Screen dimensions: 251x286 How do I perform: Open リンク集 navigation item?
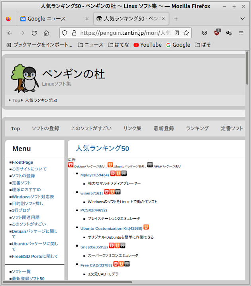[x=132, y=128]
